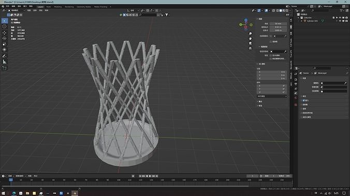This screenshot has width=350, height=196.
Task: Select the Move tool
Action: pyautogui.click(x=5, y=32)
